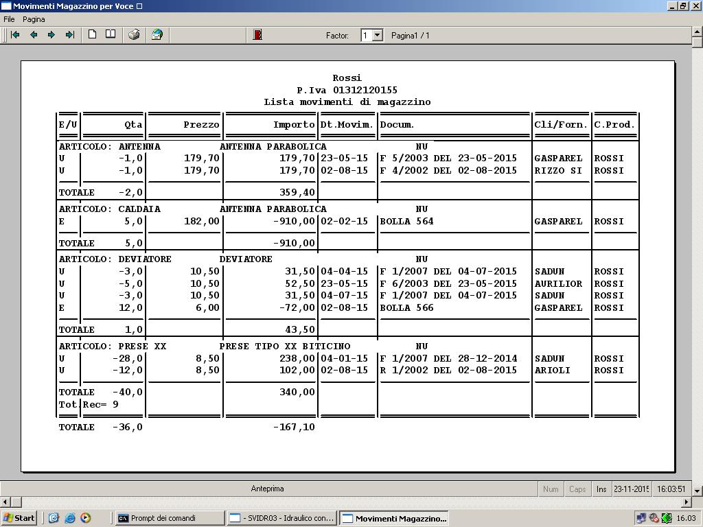Click the network tray icon
The width and height of the screenshot is (703, 527).
(x=641, y=518)
